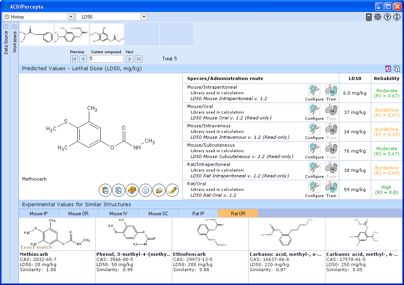
Task: Configure Mouse/Subcutaneous library
Action: coord(314,149)
